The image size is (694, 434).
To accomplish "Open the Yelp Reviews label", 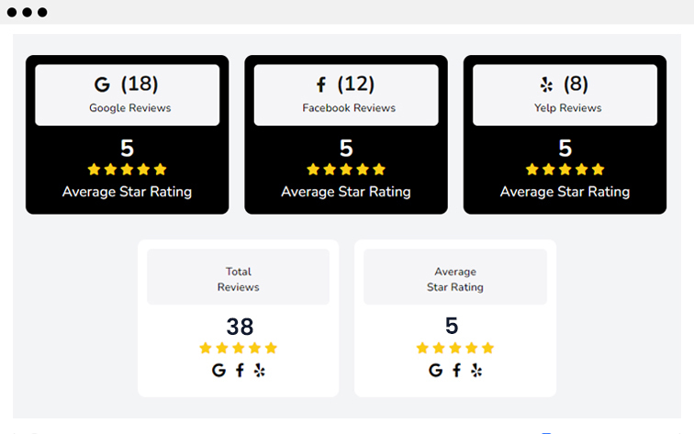I will click(x=568, y=108).
